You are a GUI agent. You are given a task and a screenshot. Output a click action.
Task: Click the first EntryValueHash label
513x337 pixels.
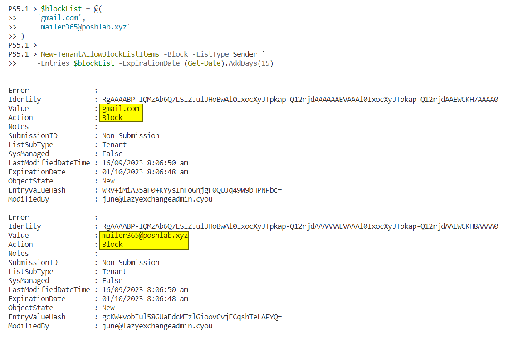pyautogui.click(x=37, y=190)
